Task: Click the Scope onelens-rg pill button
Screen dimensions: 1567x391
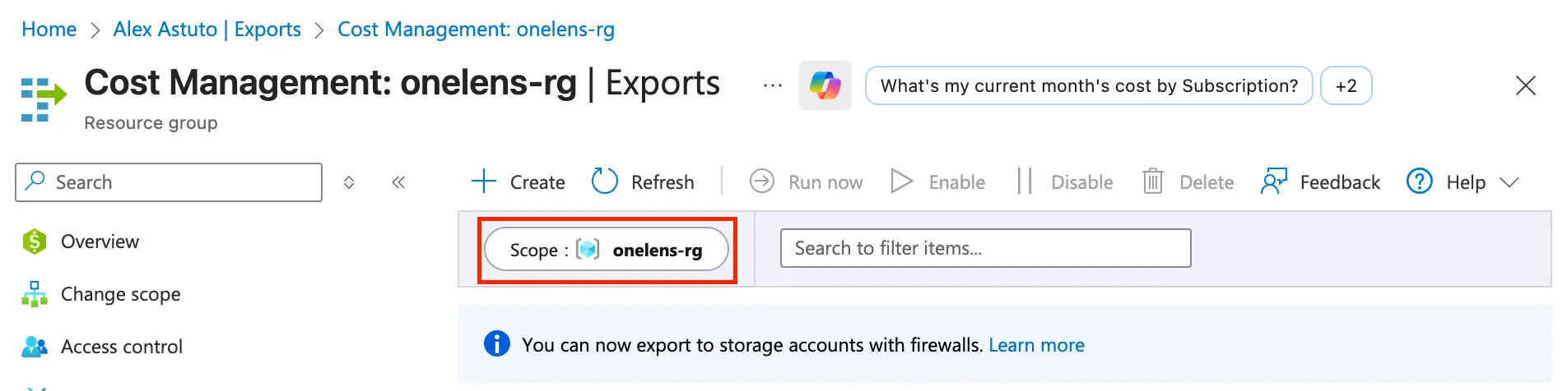Action: tap(607, 250)
